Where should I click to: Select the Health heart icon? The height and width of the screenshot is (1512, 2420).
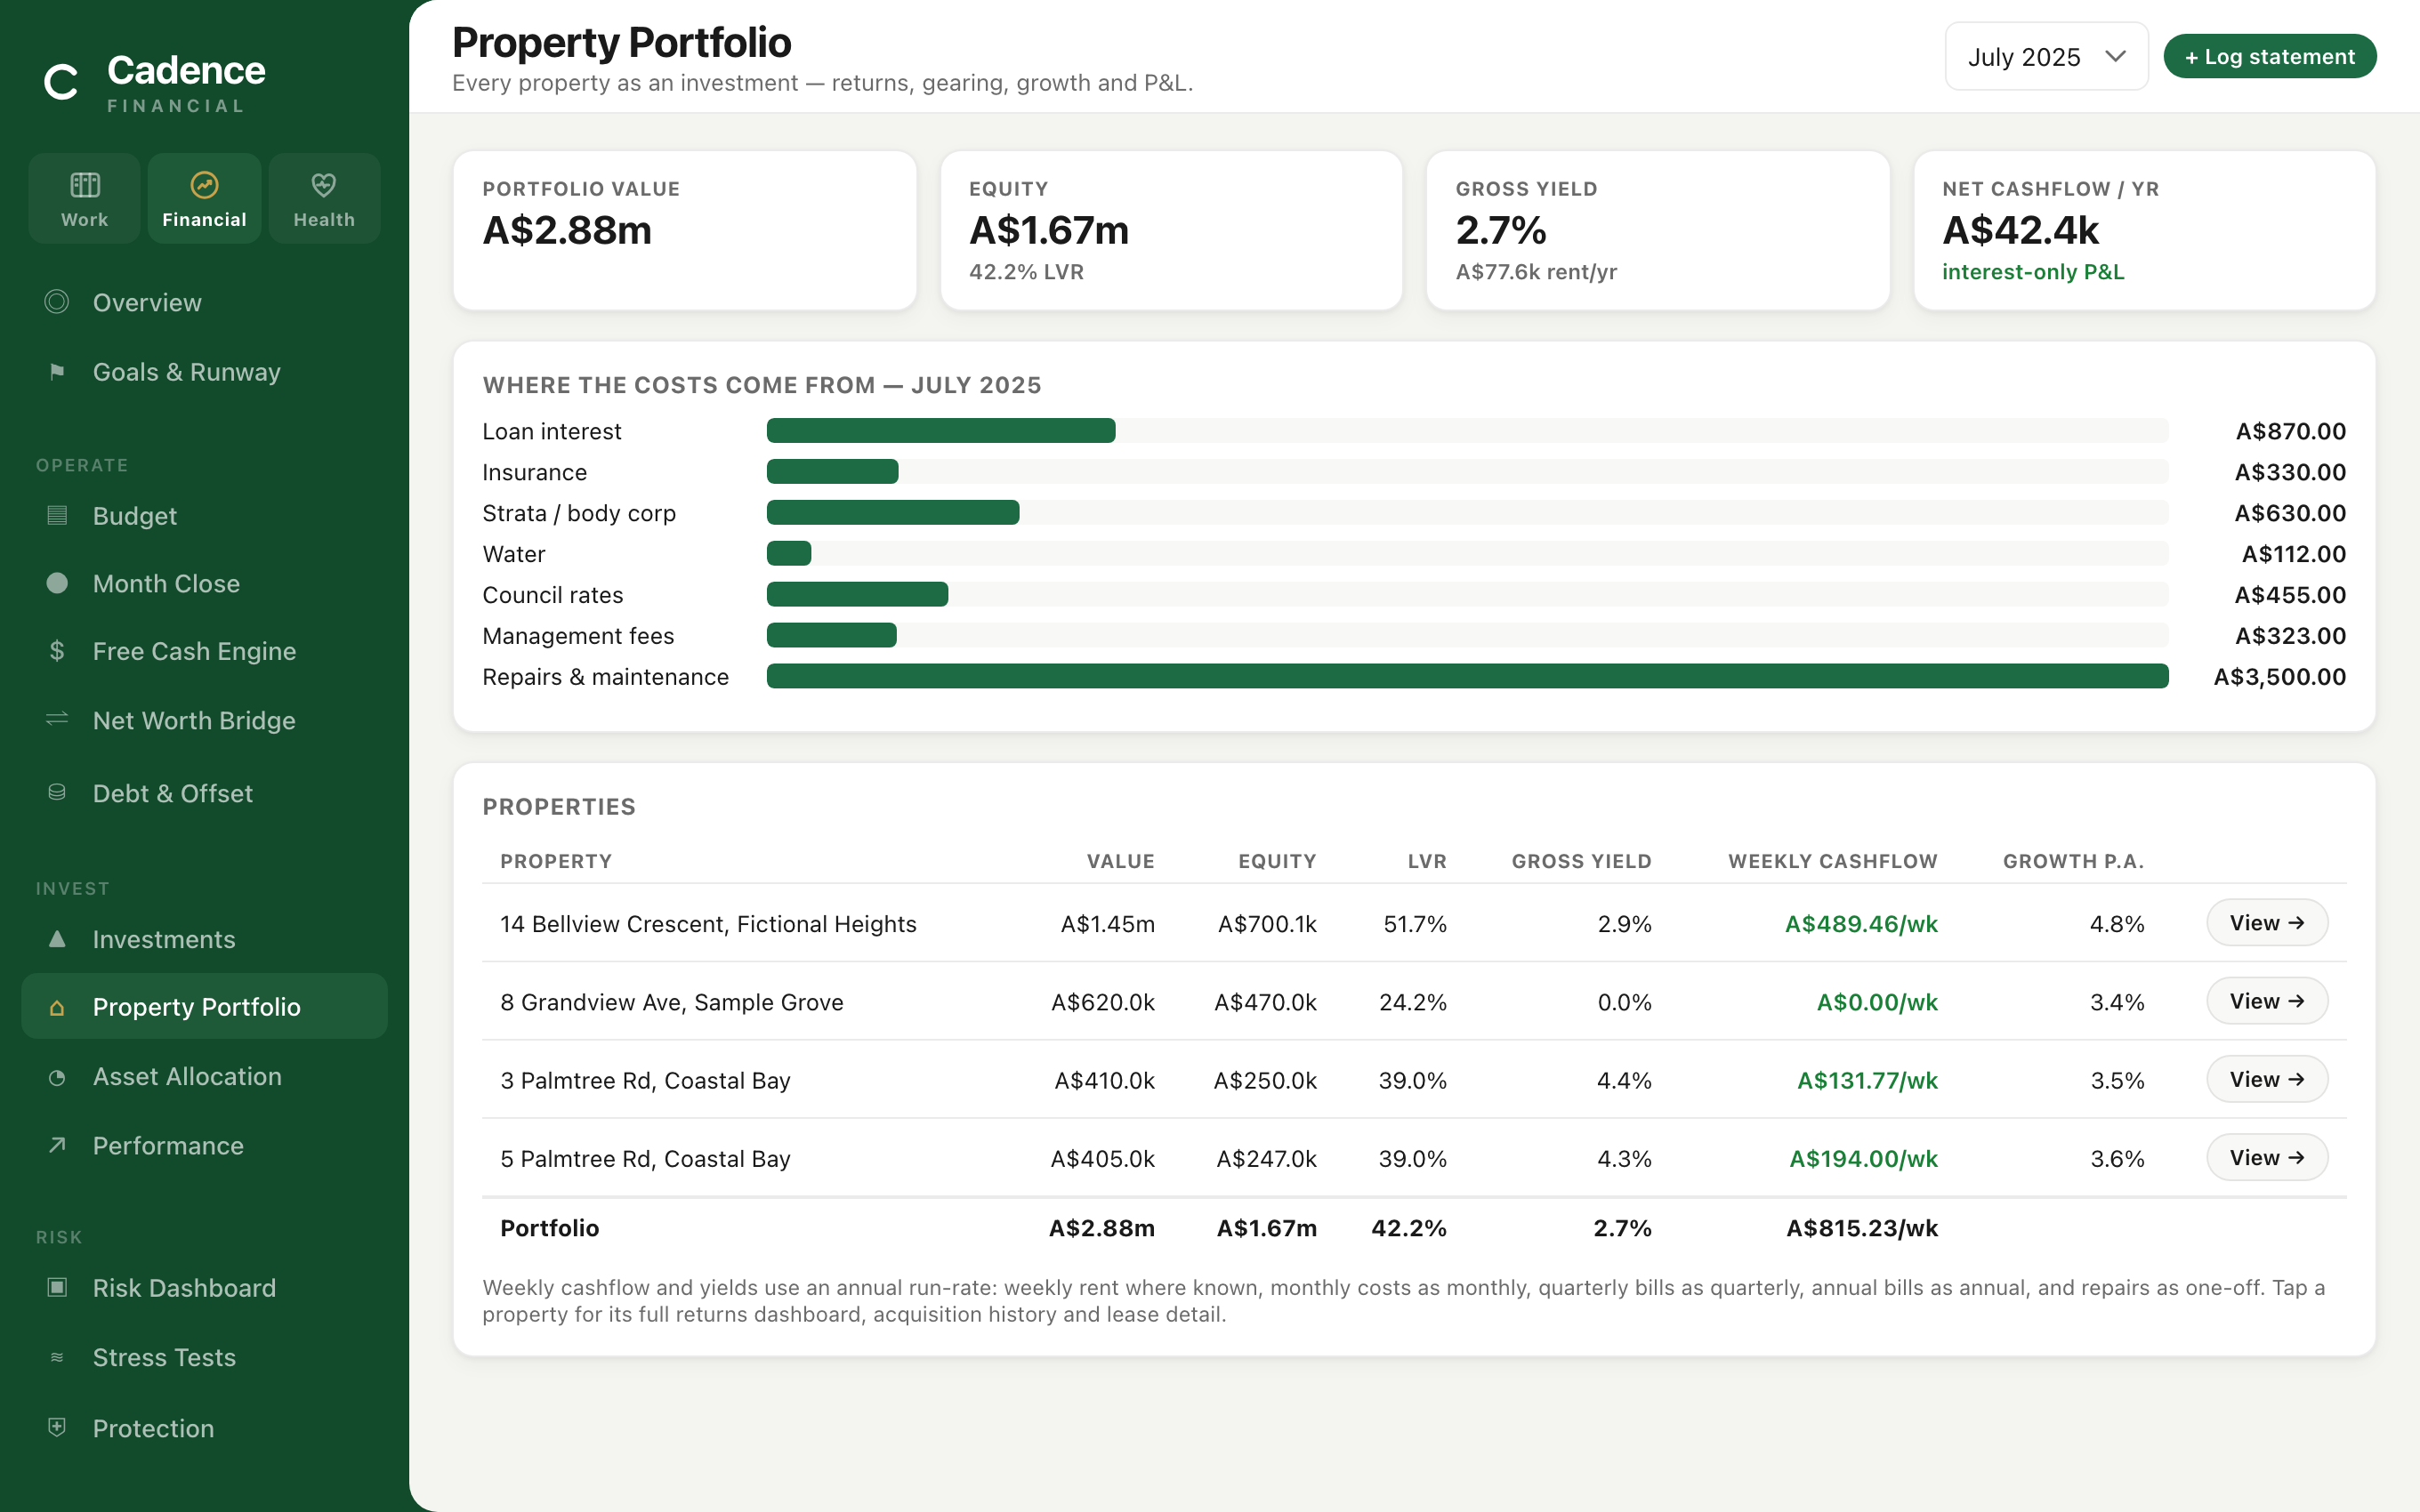(324, 185)
